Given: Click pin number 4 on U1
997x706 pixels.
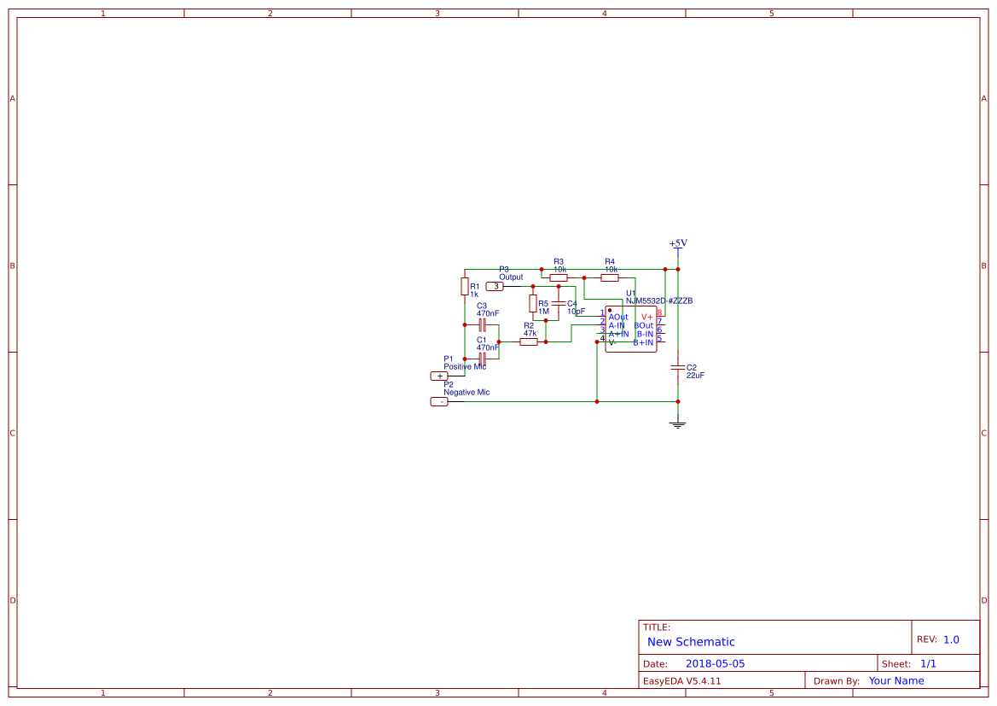Looking at the screenshot, I should pos(603,338).
